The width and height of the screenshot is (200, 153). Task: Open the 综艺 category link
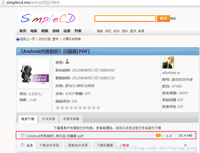(108, 31)
